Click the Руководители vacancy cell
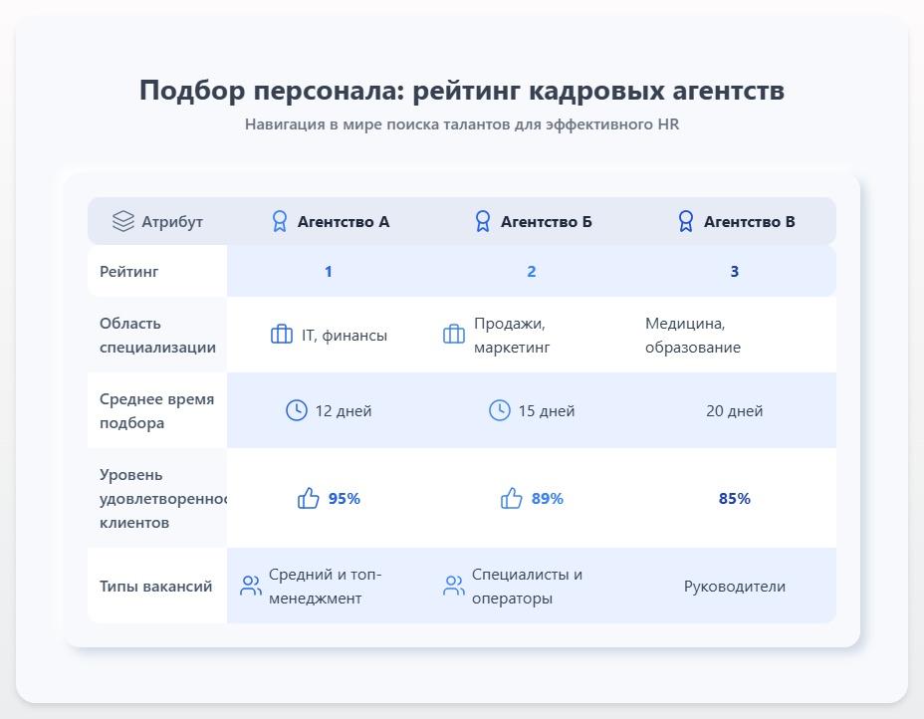 click(x=735, y=586)
